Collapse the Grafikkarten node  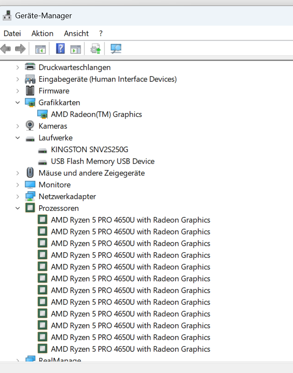point(18,103)
